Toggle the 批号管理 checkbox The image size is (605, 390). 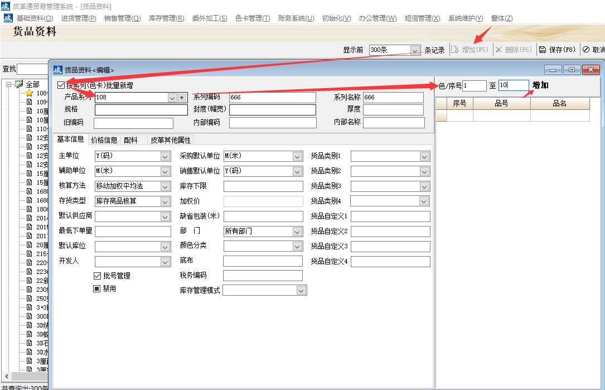click(x=97, y=275)
